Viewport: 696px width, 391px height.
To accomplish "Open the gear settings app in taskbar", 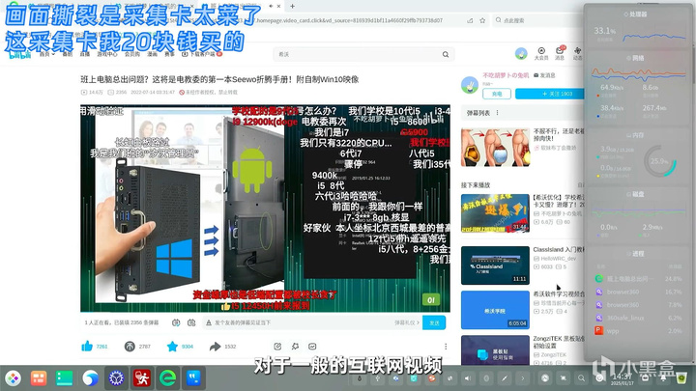I will click(x=116, y=378).
